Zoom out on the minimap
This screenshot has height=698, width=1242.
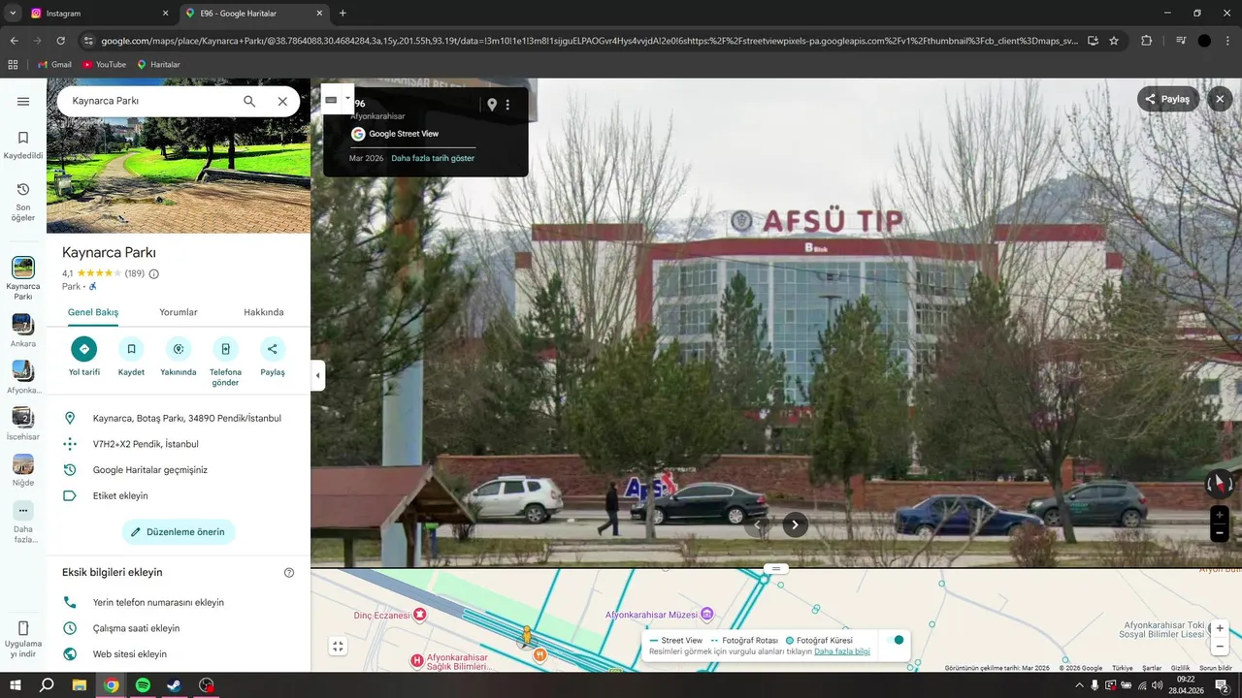pyautogui.click(x=1221, y=647)
